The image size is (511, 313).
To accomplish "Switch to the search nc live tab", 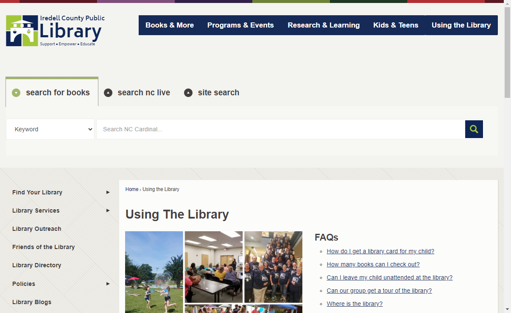I will coord(137,92).
